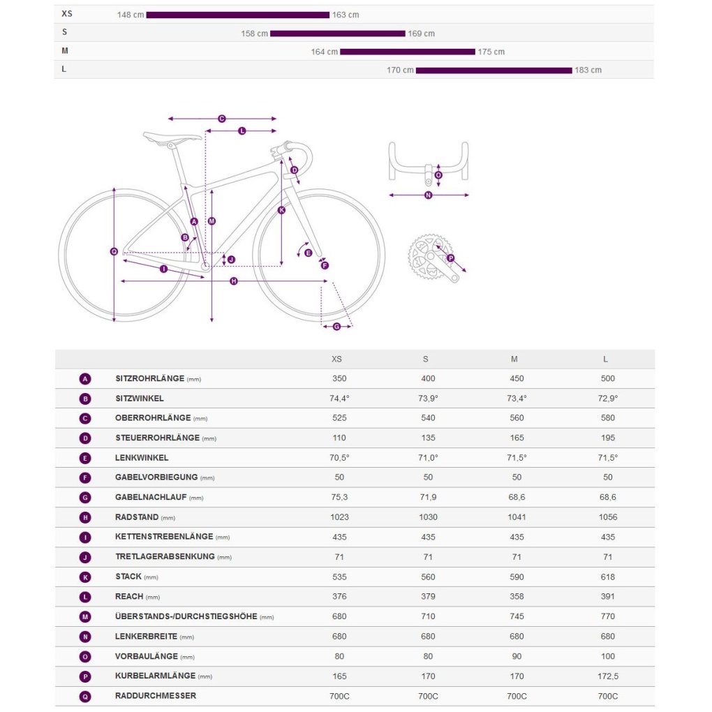
Task: Select the "M" column header in geometry table
Action: click(x=514, y=359)
